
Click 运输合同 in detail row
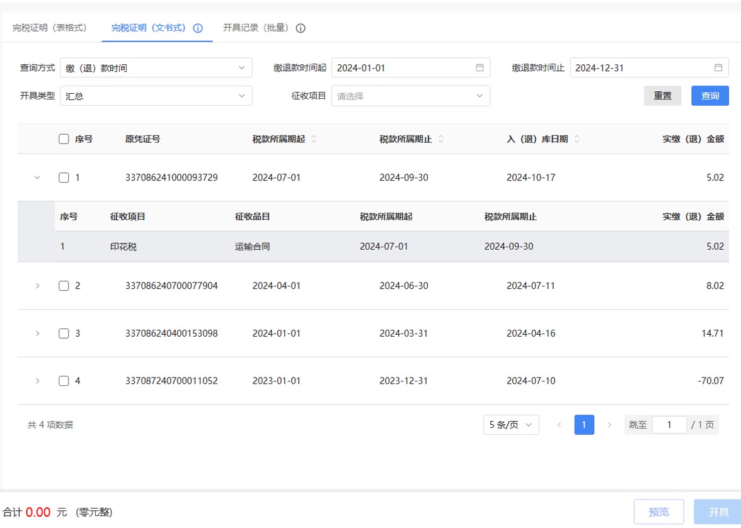tap(252, 246)
